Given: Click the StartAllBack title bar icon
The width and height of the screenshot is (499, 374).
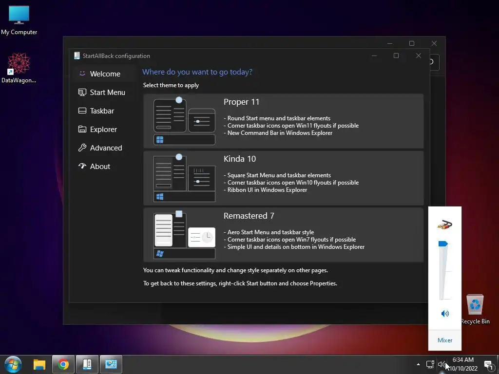Looking at the screenshot, I should coord(77,56).
